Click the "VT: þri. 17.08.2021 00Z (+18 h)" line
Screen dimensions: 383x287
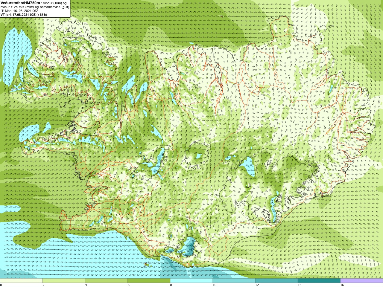coord(24,15)
